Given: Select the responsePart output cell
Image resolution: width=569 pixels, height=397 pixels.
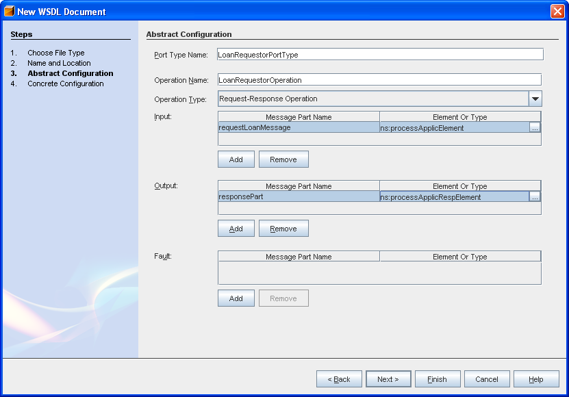Looking at the screenshot, I should point(299,196).
